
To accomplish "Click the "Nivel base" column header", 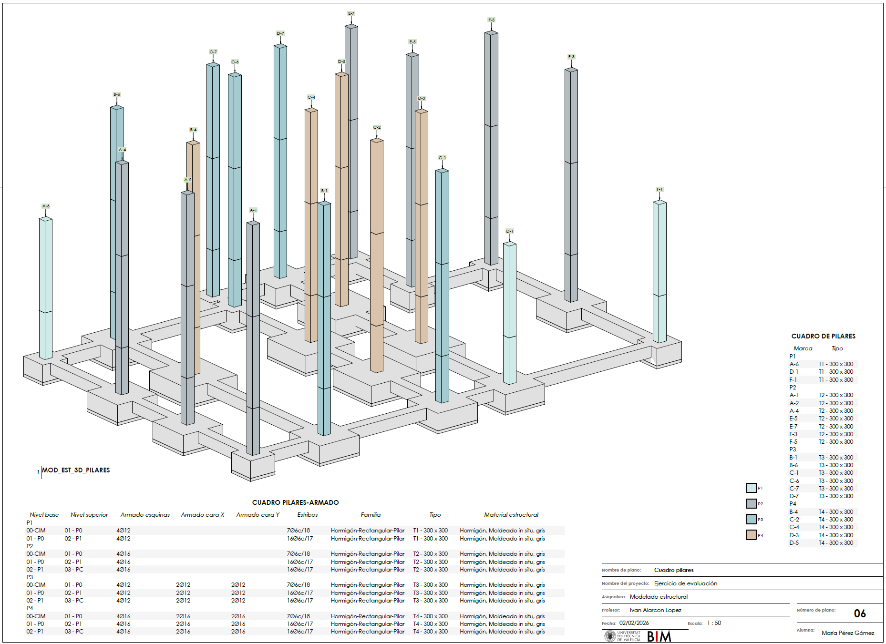I will click(x=44, y=515).
